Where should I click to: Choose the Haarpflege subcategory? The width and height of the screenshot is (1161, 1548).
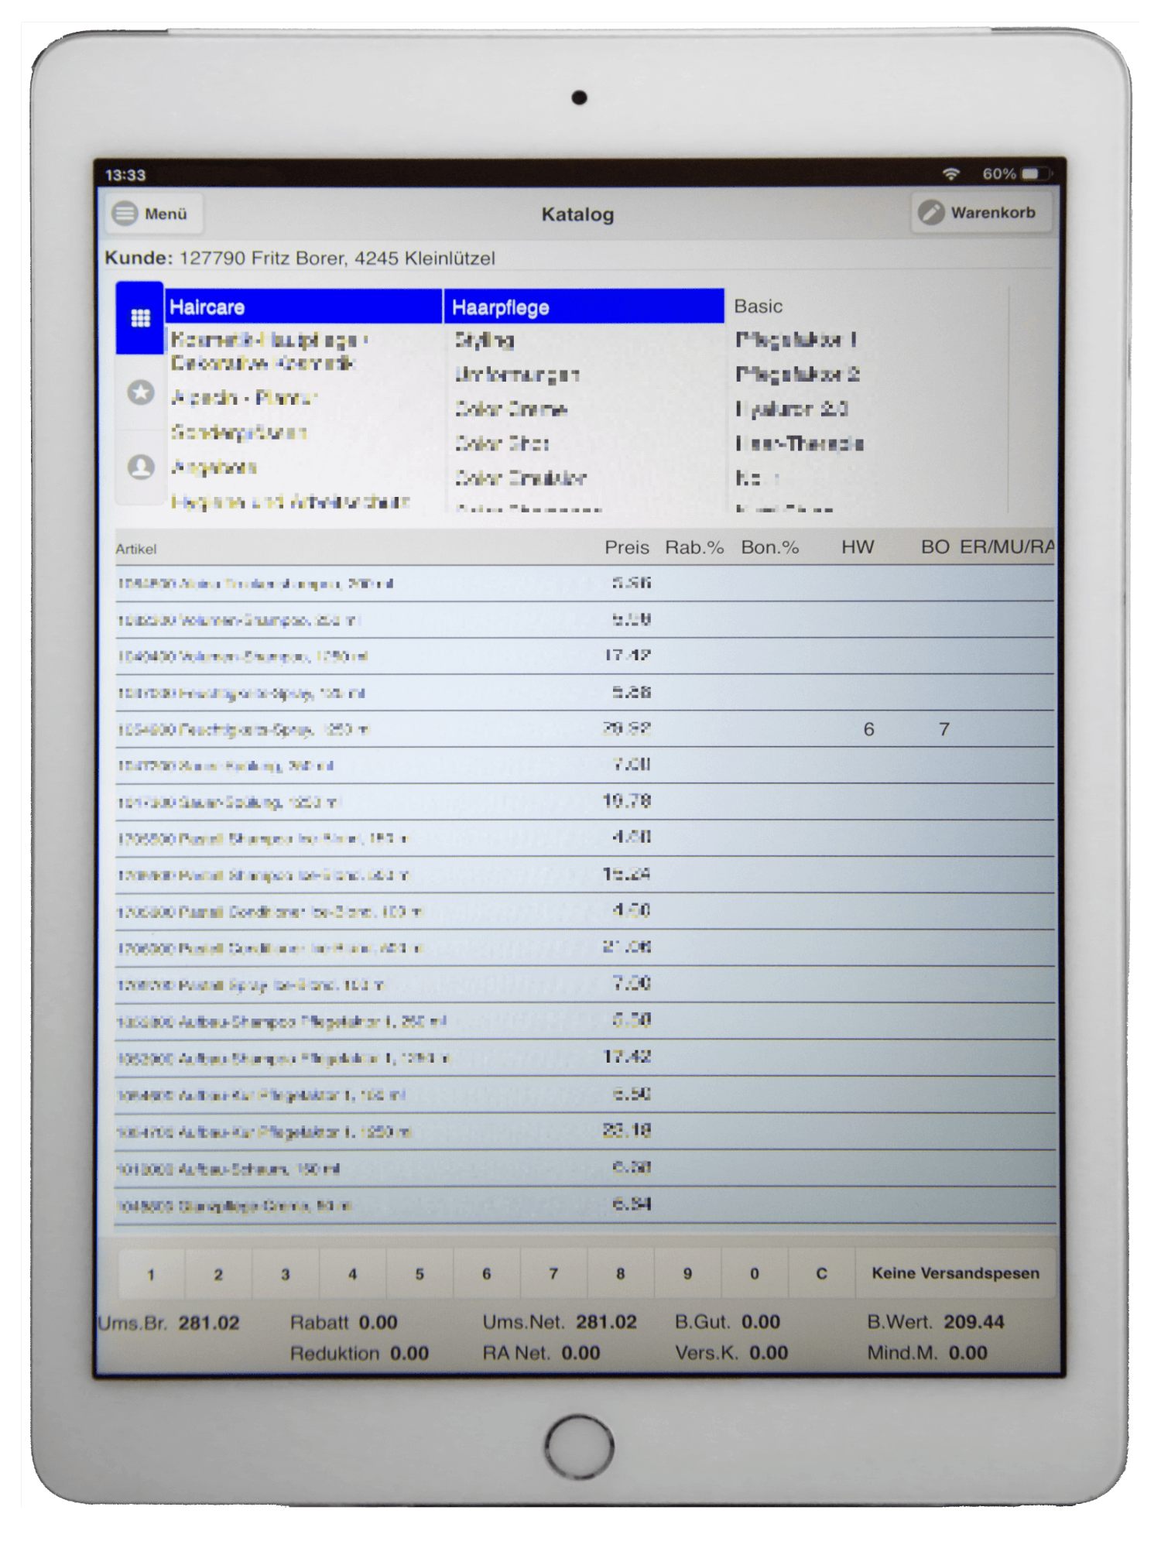coord(584,307)
